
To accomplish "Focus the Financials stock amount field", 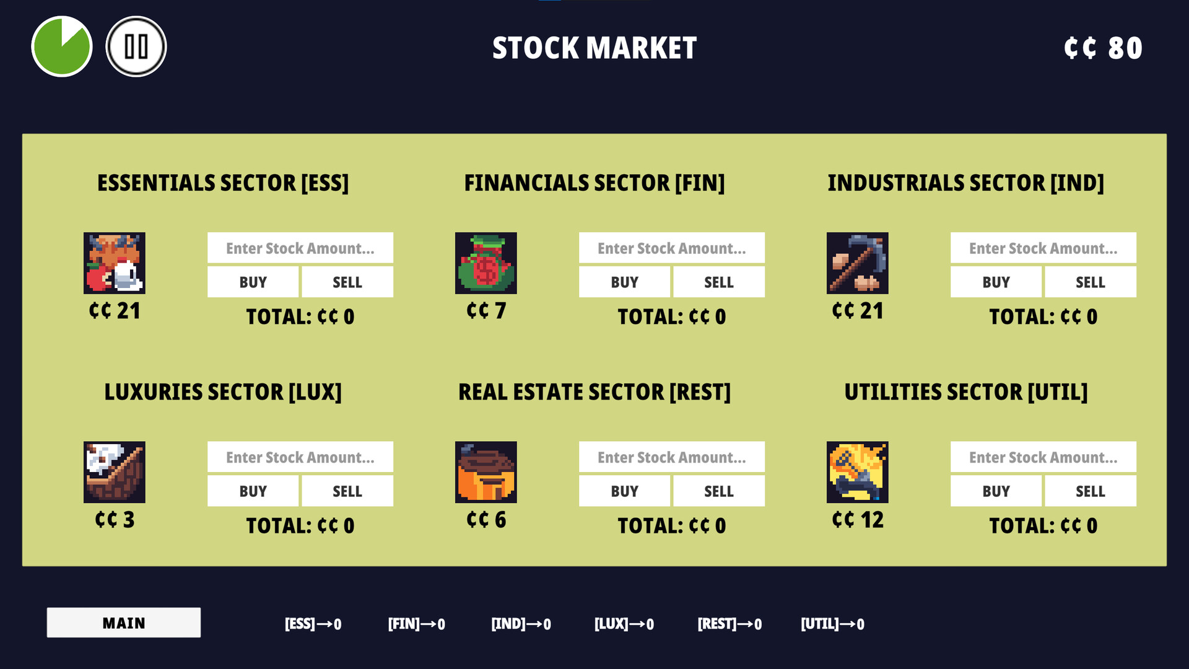I will coord(672,248).
